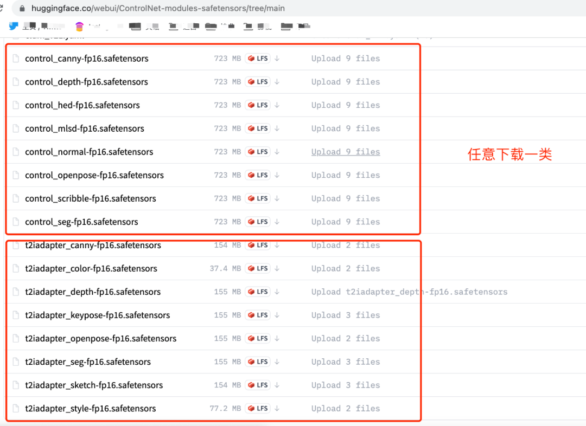
Task: Click LFS badge on t2iadapter_canny row
Action: [258, 246]
